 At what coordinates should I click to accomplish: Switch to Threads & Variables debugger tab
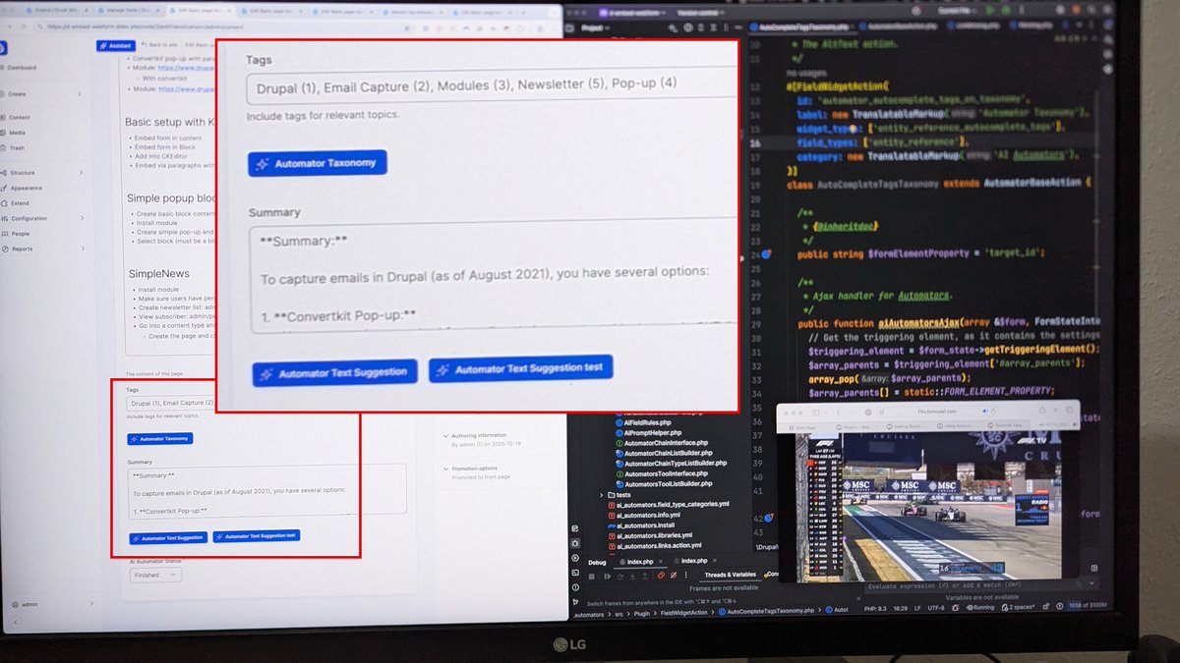pos(730,575)
